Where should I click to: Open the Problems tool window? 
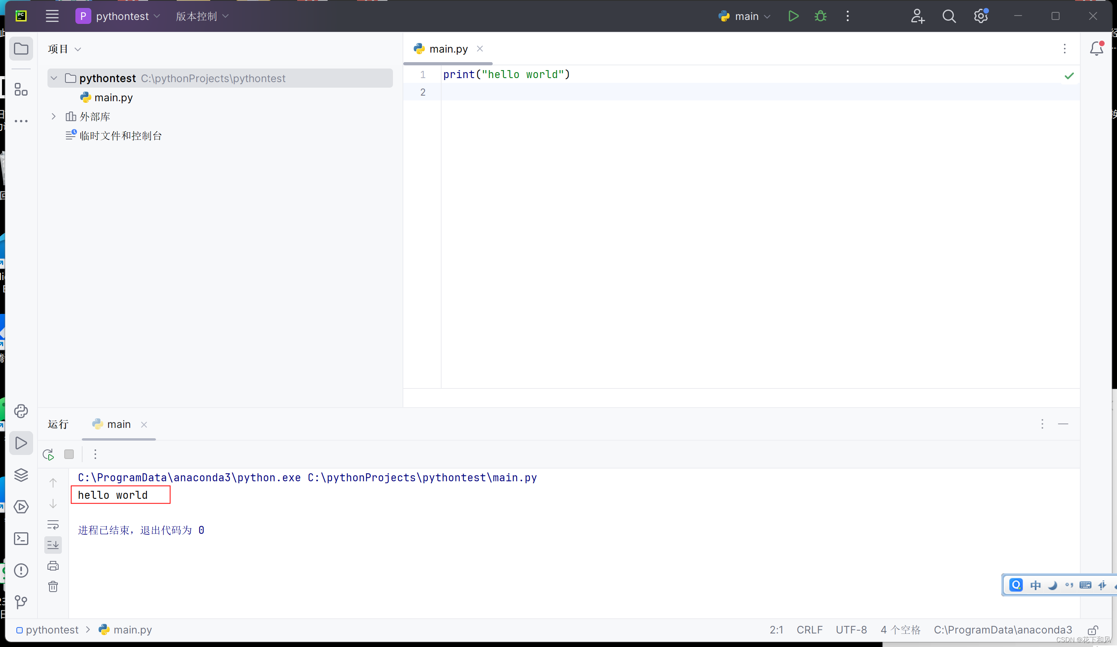21,571
